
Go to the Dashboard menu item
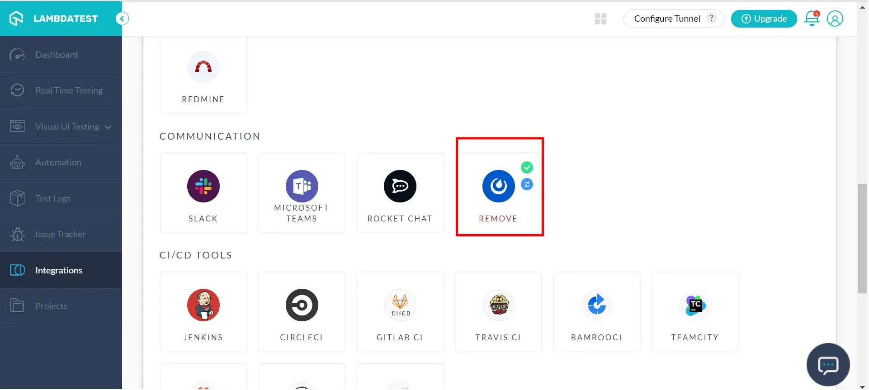click(x=57, y=55)
